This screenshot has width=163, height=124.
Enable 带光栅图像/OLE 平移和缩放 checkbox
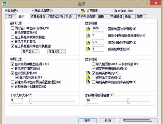(x=94, y=64)
